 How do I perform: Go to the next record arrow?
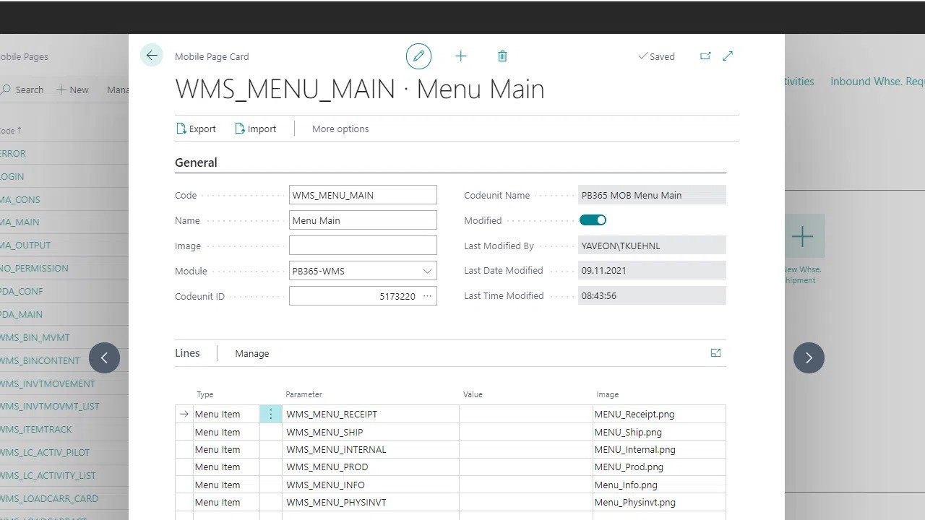pos(809,357)
